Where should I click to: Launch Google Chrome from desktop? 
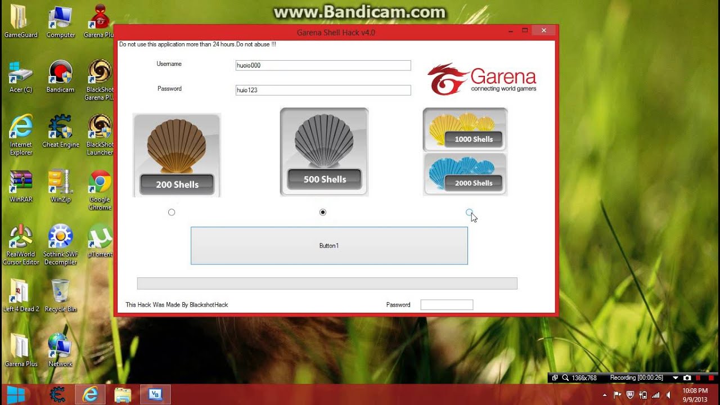(x=100, y=190)
